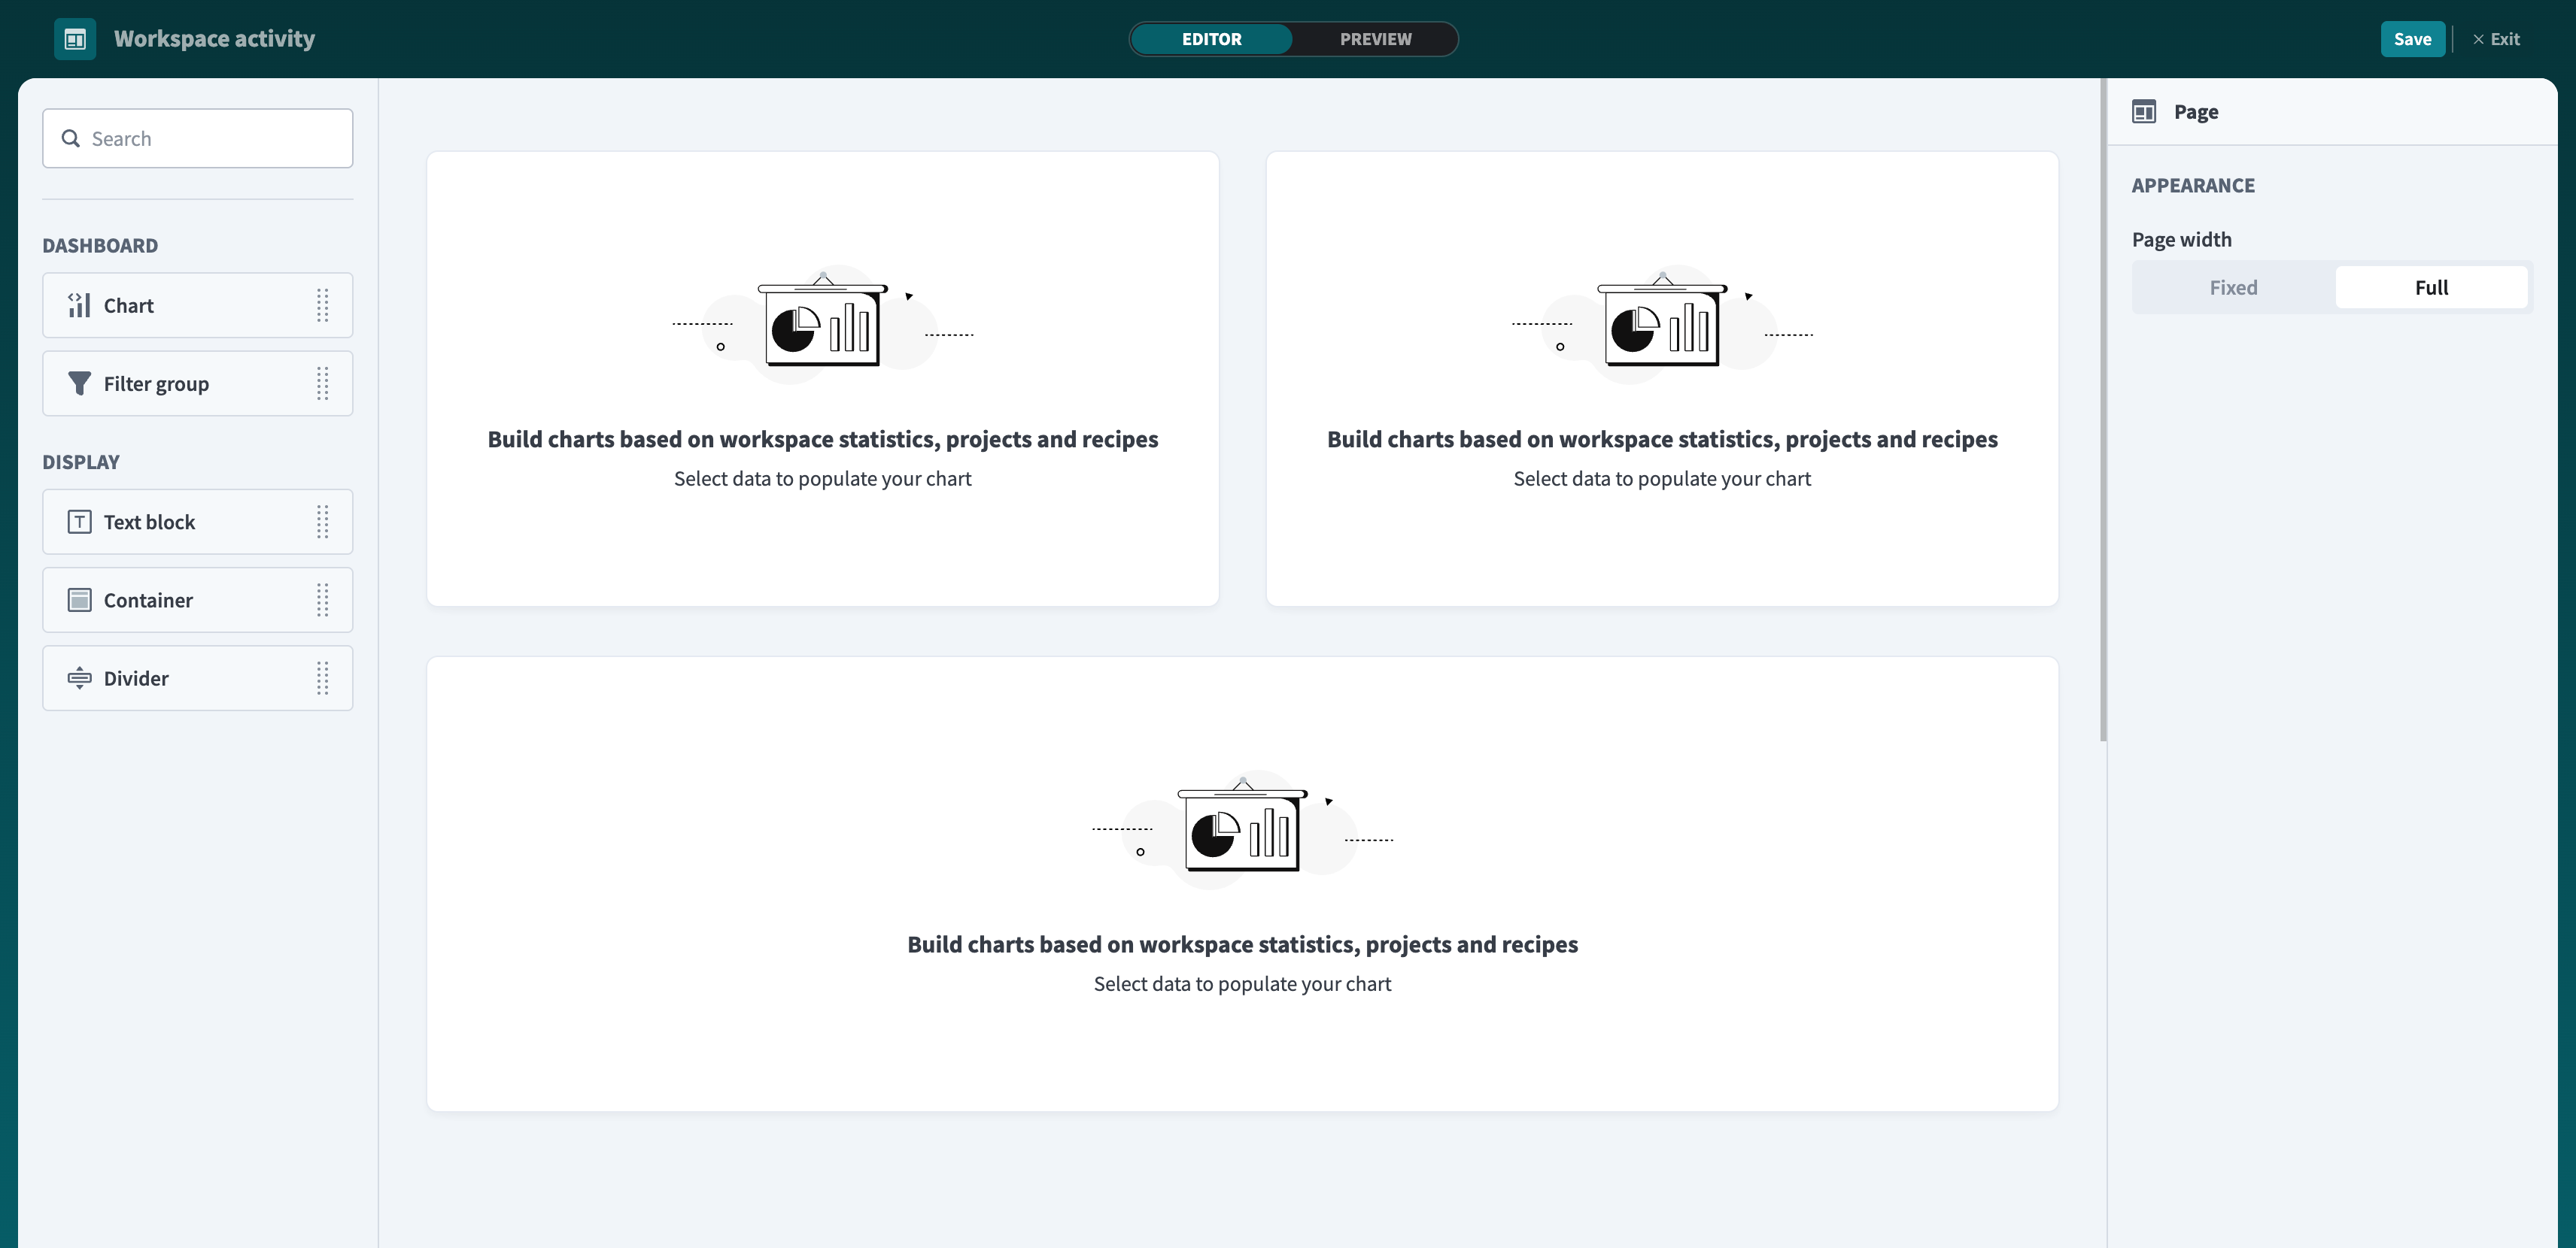Exit the dashboard editor
The height and width of the screenshot is (1248, 2576).
click(2497, 39)
